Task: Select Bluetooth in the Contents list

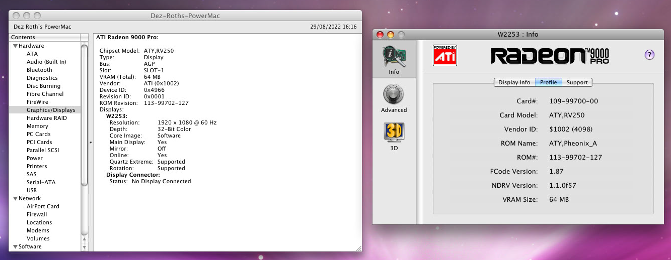Action: point(39,70)
